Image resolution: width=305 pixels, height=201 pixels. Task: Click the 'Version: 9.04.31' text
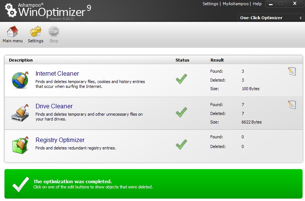click(62, 19)
